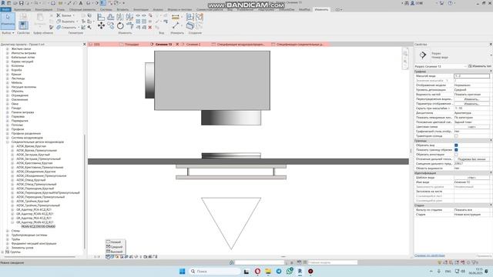Enable the Обрезать аннотации checkbox
This screenshot has width=493, height=277.
(x=456, y=155)
